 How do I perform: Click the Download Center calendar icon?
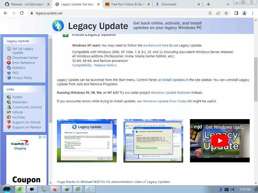click(x=9, y=58)
